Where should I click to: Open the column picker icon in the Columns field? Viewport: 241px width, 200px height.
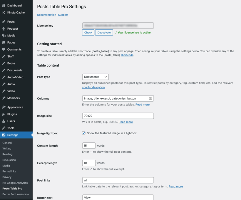(x=150, y=98)
